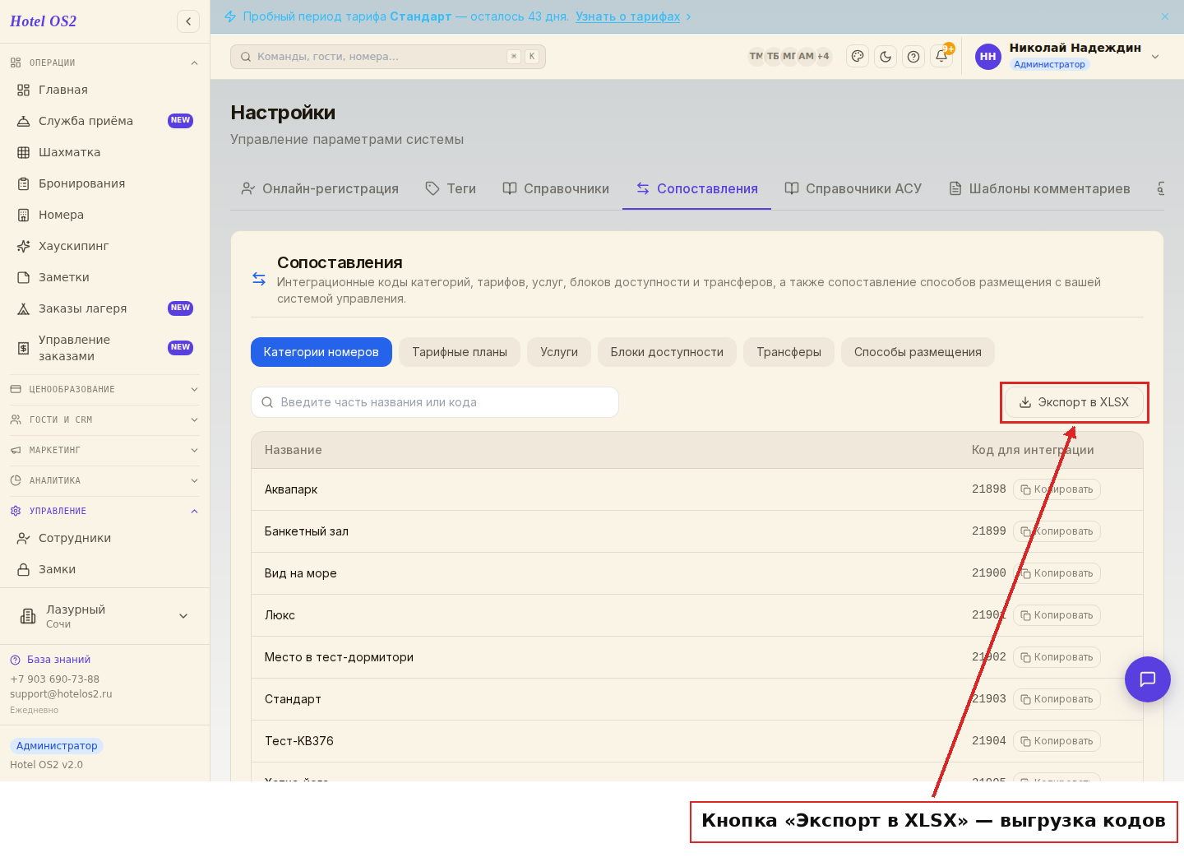Collapse the sidebar with the chevron button

coord(188,21)
